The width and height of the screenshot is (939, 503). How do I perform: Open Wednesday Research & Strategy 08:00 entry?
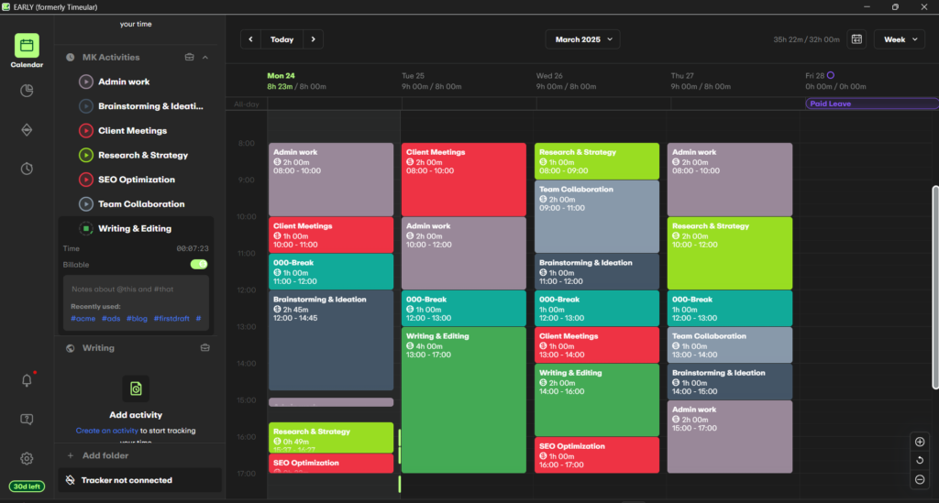597,161
